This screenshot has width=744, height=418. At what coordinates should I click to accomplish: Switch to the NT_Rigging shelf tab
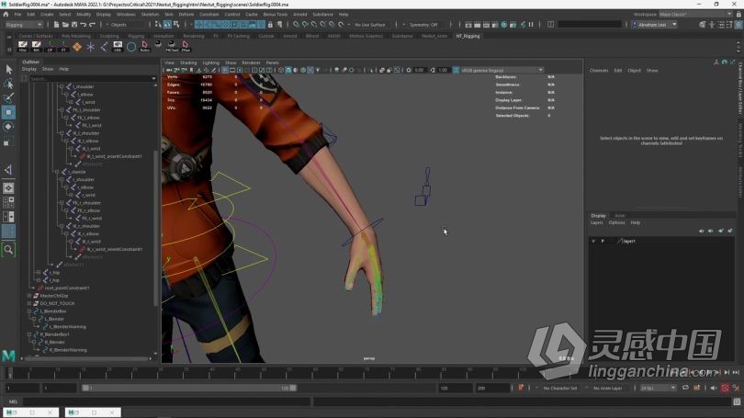click(468, 36)
